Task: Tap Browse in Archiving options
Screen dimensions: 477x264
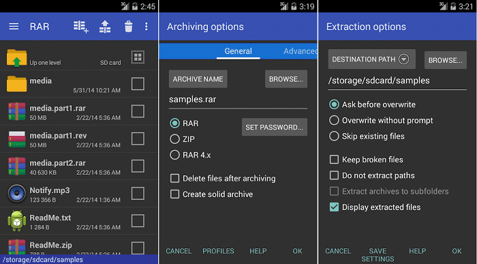Action: (x=286, y=79)
